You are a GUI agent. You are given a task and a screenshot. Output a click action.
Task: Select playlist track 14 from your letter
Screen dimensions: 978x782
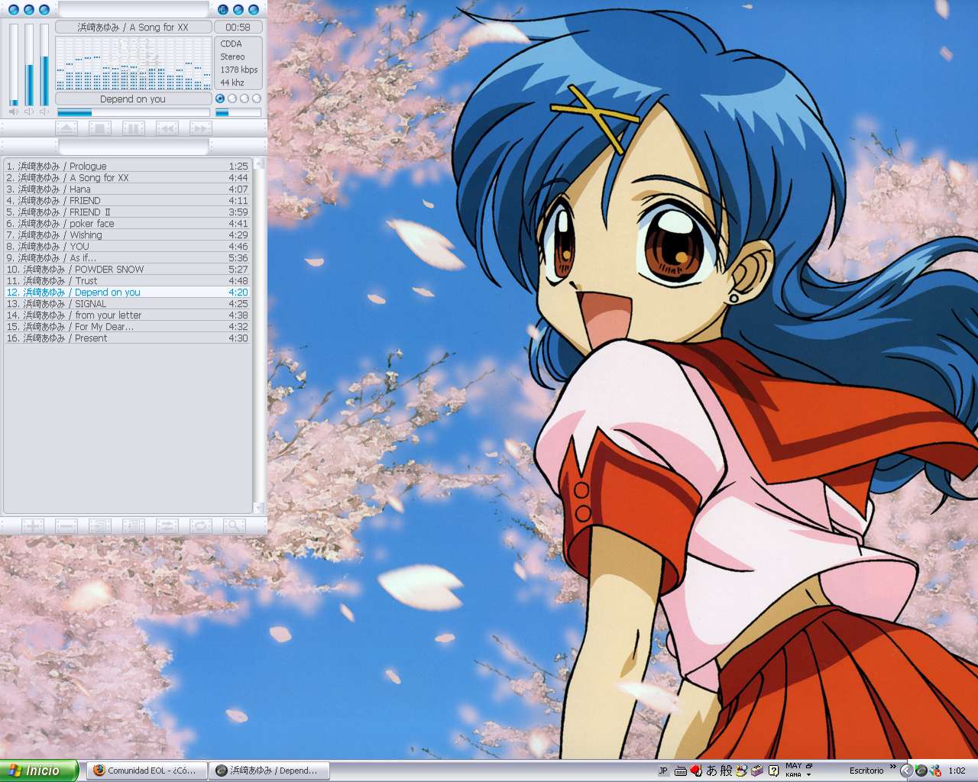click(x=128, y=315)
